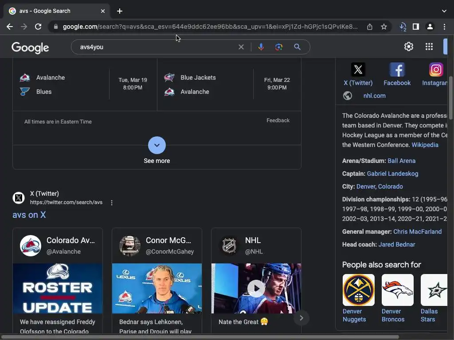Bookmark this page with star icon
The height and width of the screenshot is (340, 454).
[x=384, y=27]
